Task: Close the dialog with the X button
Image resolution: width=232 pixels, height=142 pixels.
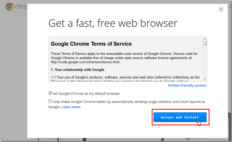Action: tap(221, 9)
